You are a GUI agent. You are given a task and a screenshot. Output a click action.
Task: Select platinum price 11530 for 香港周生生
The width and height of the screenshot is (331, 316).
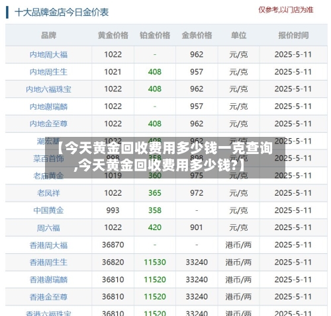point(155,262)
